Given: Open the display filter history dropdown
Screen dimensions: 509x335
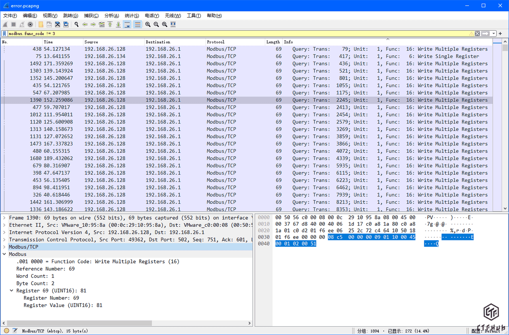Looking at the screenshot, I should tap(493, 34).
